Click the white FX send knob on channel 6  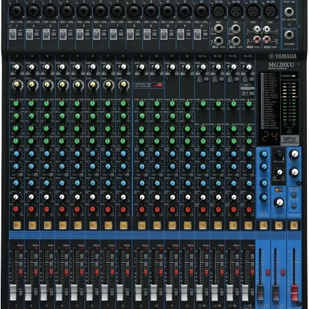93,197
